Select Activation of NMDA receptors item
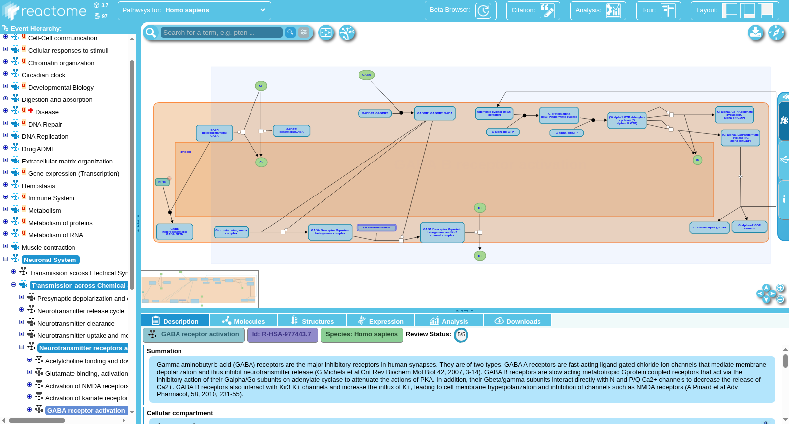 (x=87, y=386)
